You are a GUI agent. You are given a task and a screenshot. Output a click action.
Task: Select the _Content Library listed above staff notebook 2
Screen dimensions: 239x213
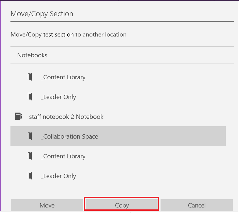[x=118, y=77]
